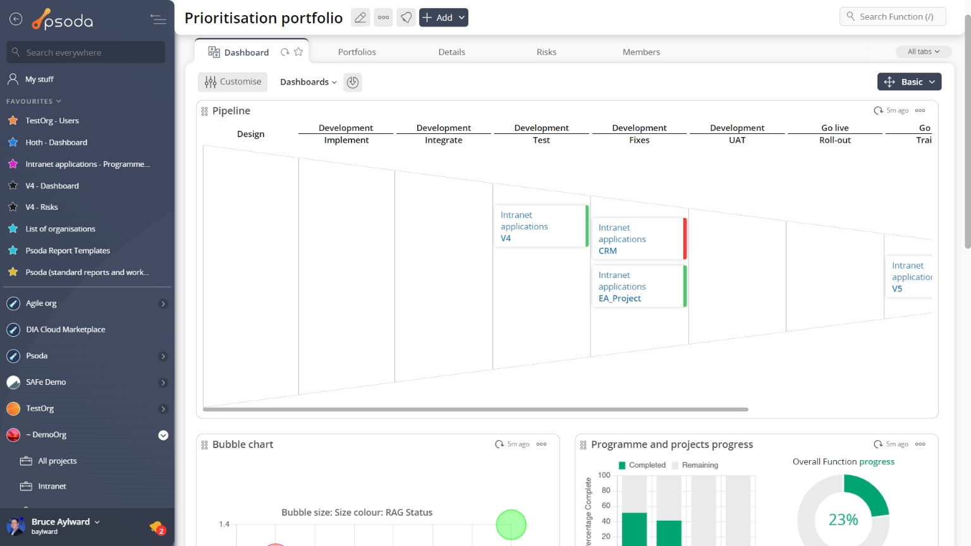Open the All tabs dropdown
Image resolution: width=971 pixels, height=546 pixels.
click(924, 52)
